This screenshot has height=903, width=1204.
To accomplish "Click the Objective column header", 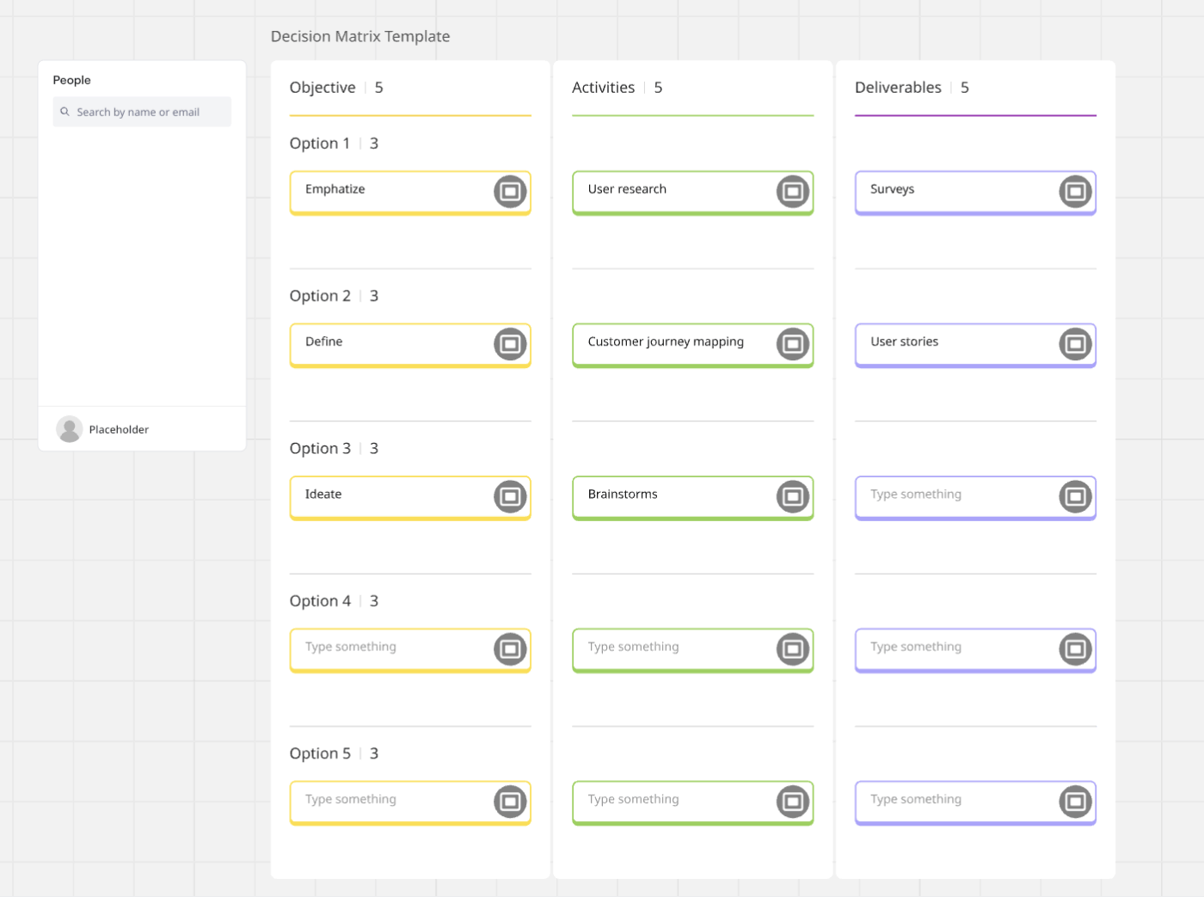I will (x=322, y=87).
